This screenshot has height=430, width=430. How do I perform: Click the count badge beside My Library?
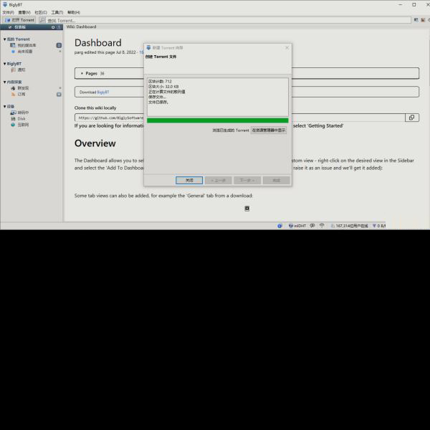[x=59, y=45]
